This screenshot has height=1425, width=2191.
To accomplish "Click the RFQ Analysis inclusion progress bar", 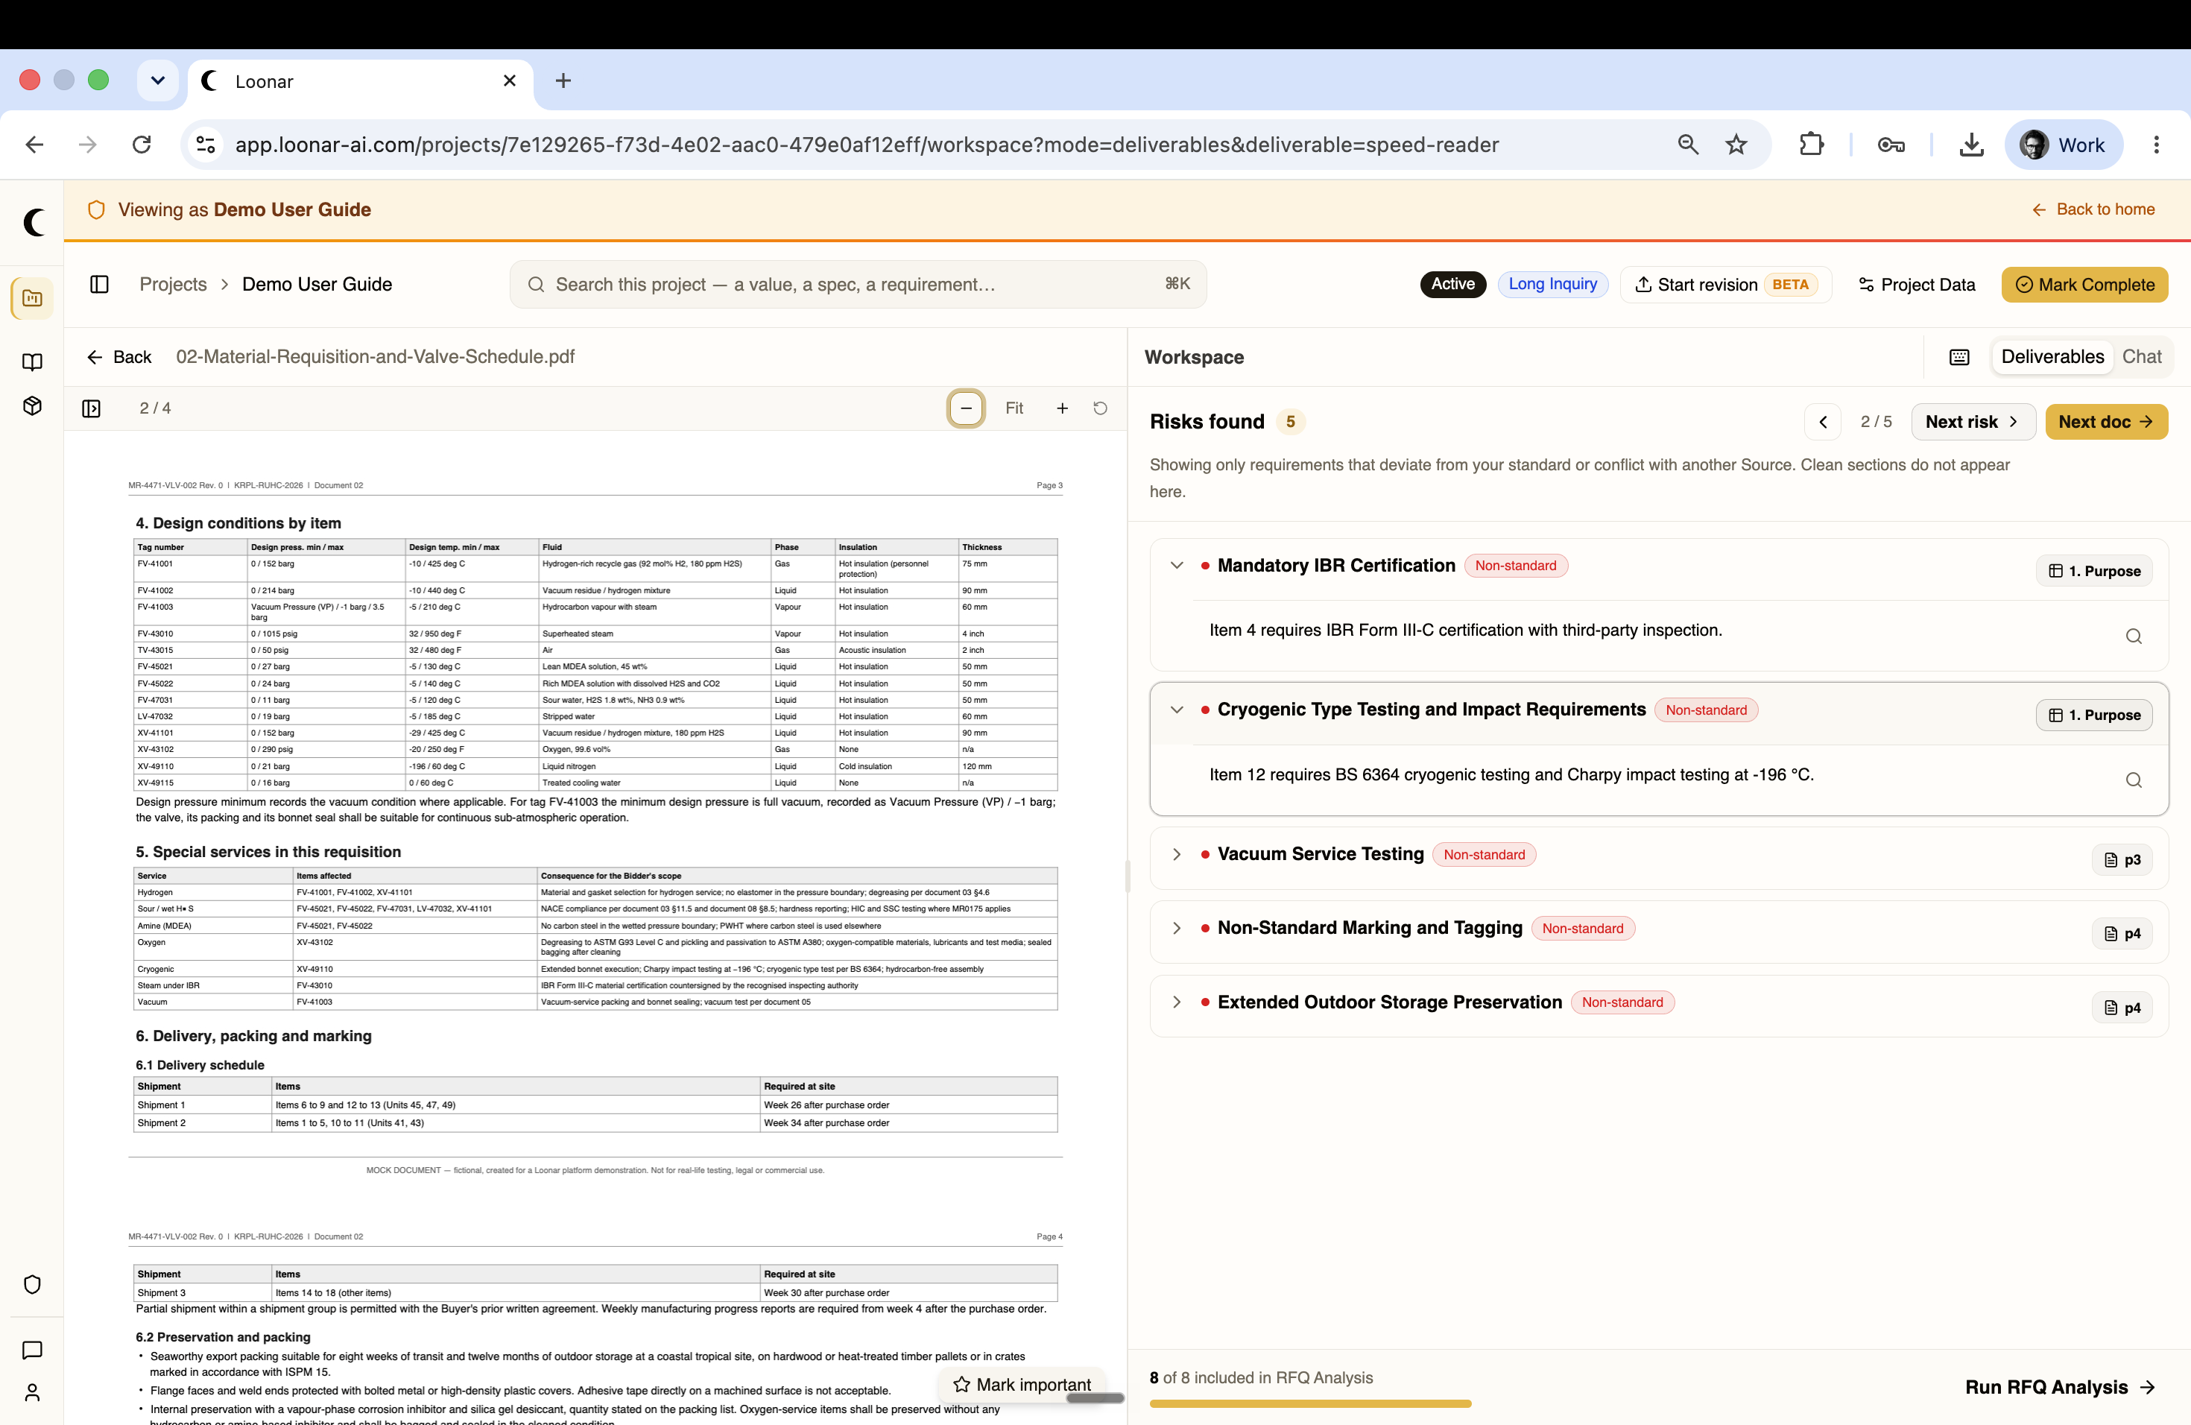I will 1310,1404.
